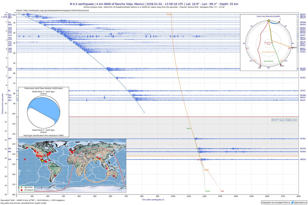Click the IRL country code label
Viewport: 308px width, 205px height.
pyautogui.click(x=9, y=91)
